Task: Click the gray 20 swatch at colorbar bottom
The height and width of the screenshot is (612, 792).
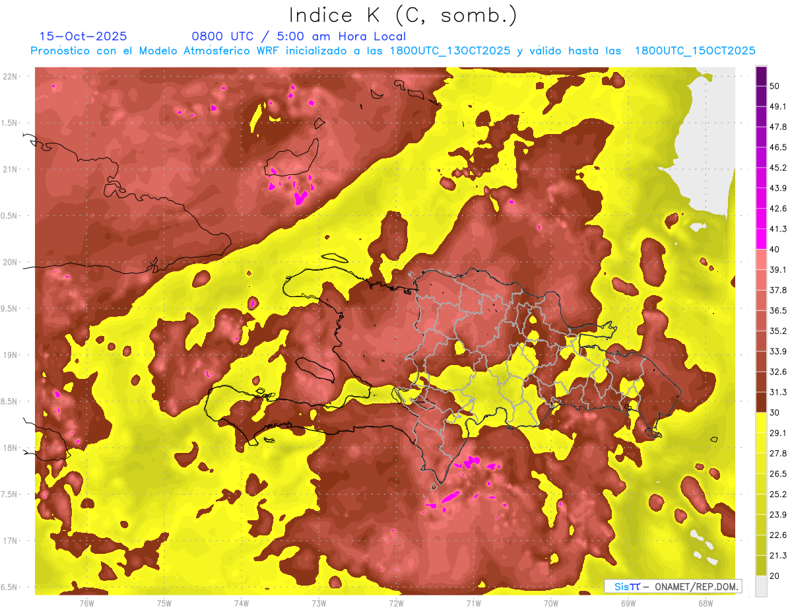Action: coord(761,586)
